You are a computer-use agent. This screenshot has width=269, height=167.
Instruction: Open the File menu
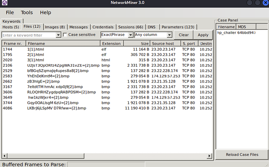pos(10,13)
